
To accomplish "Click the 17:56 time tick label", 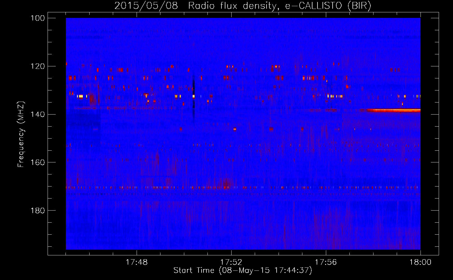I will click(326, 262).
